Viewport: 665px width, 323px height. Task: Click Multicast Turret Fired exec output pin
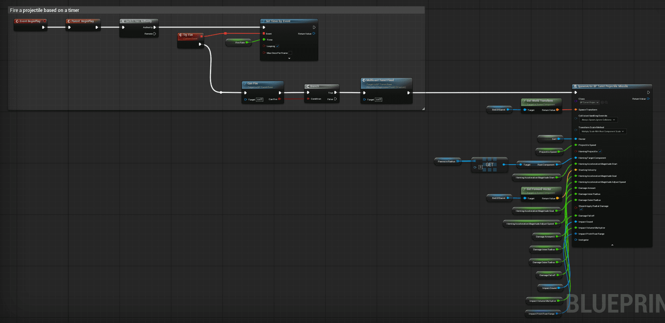(408, 93)
